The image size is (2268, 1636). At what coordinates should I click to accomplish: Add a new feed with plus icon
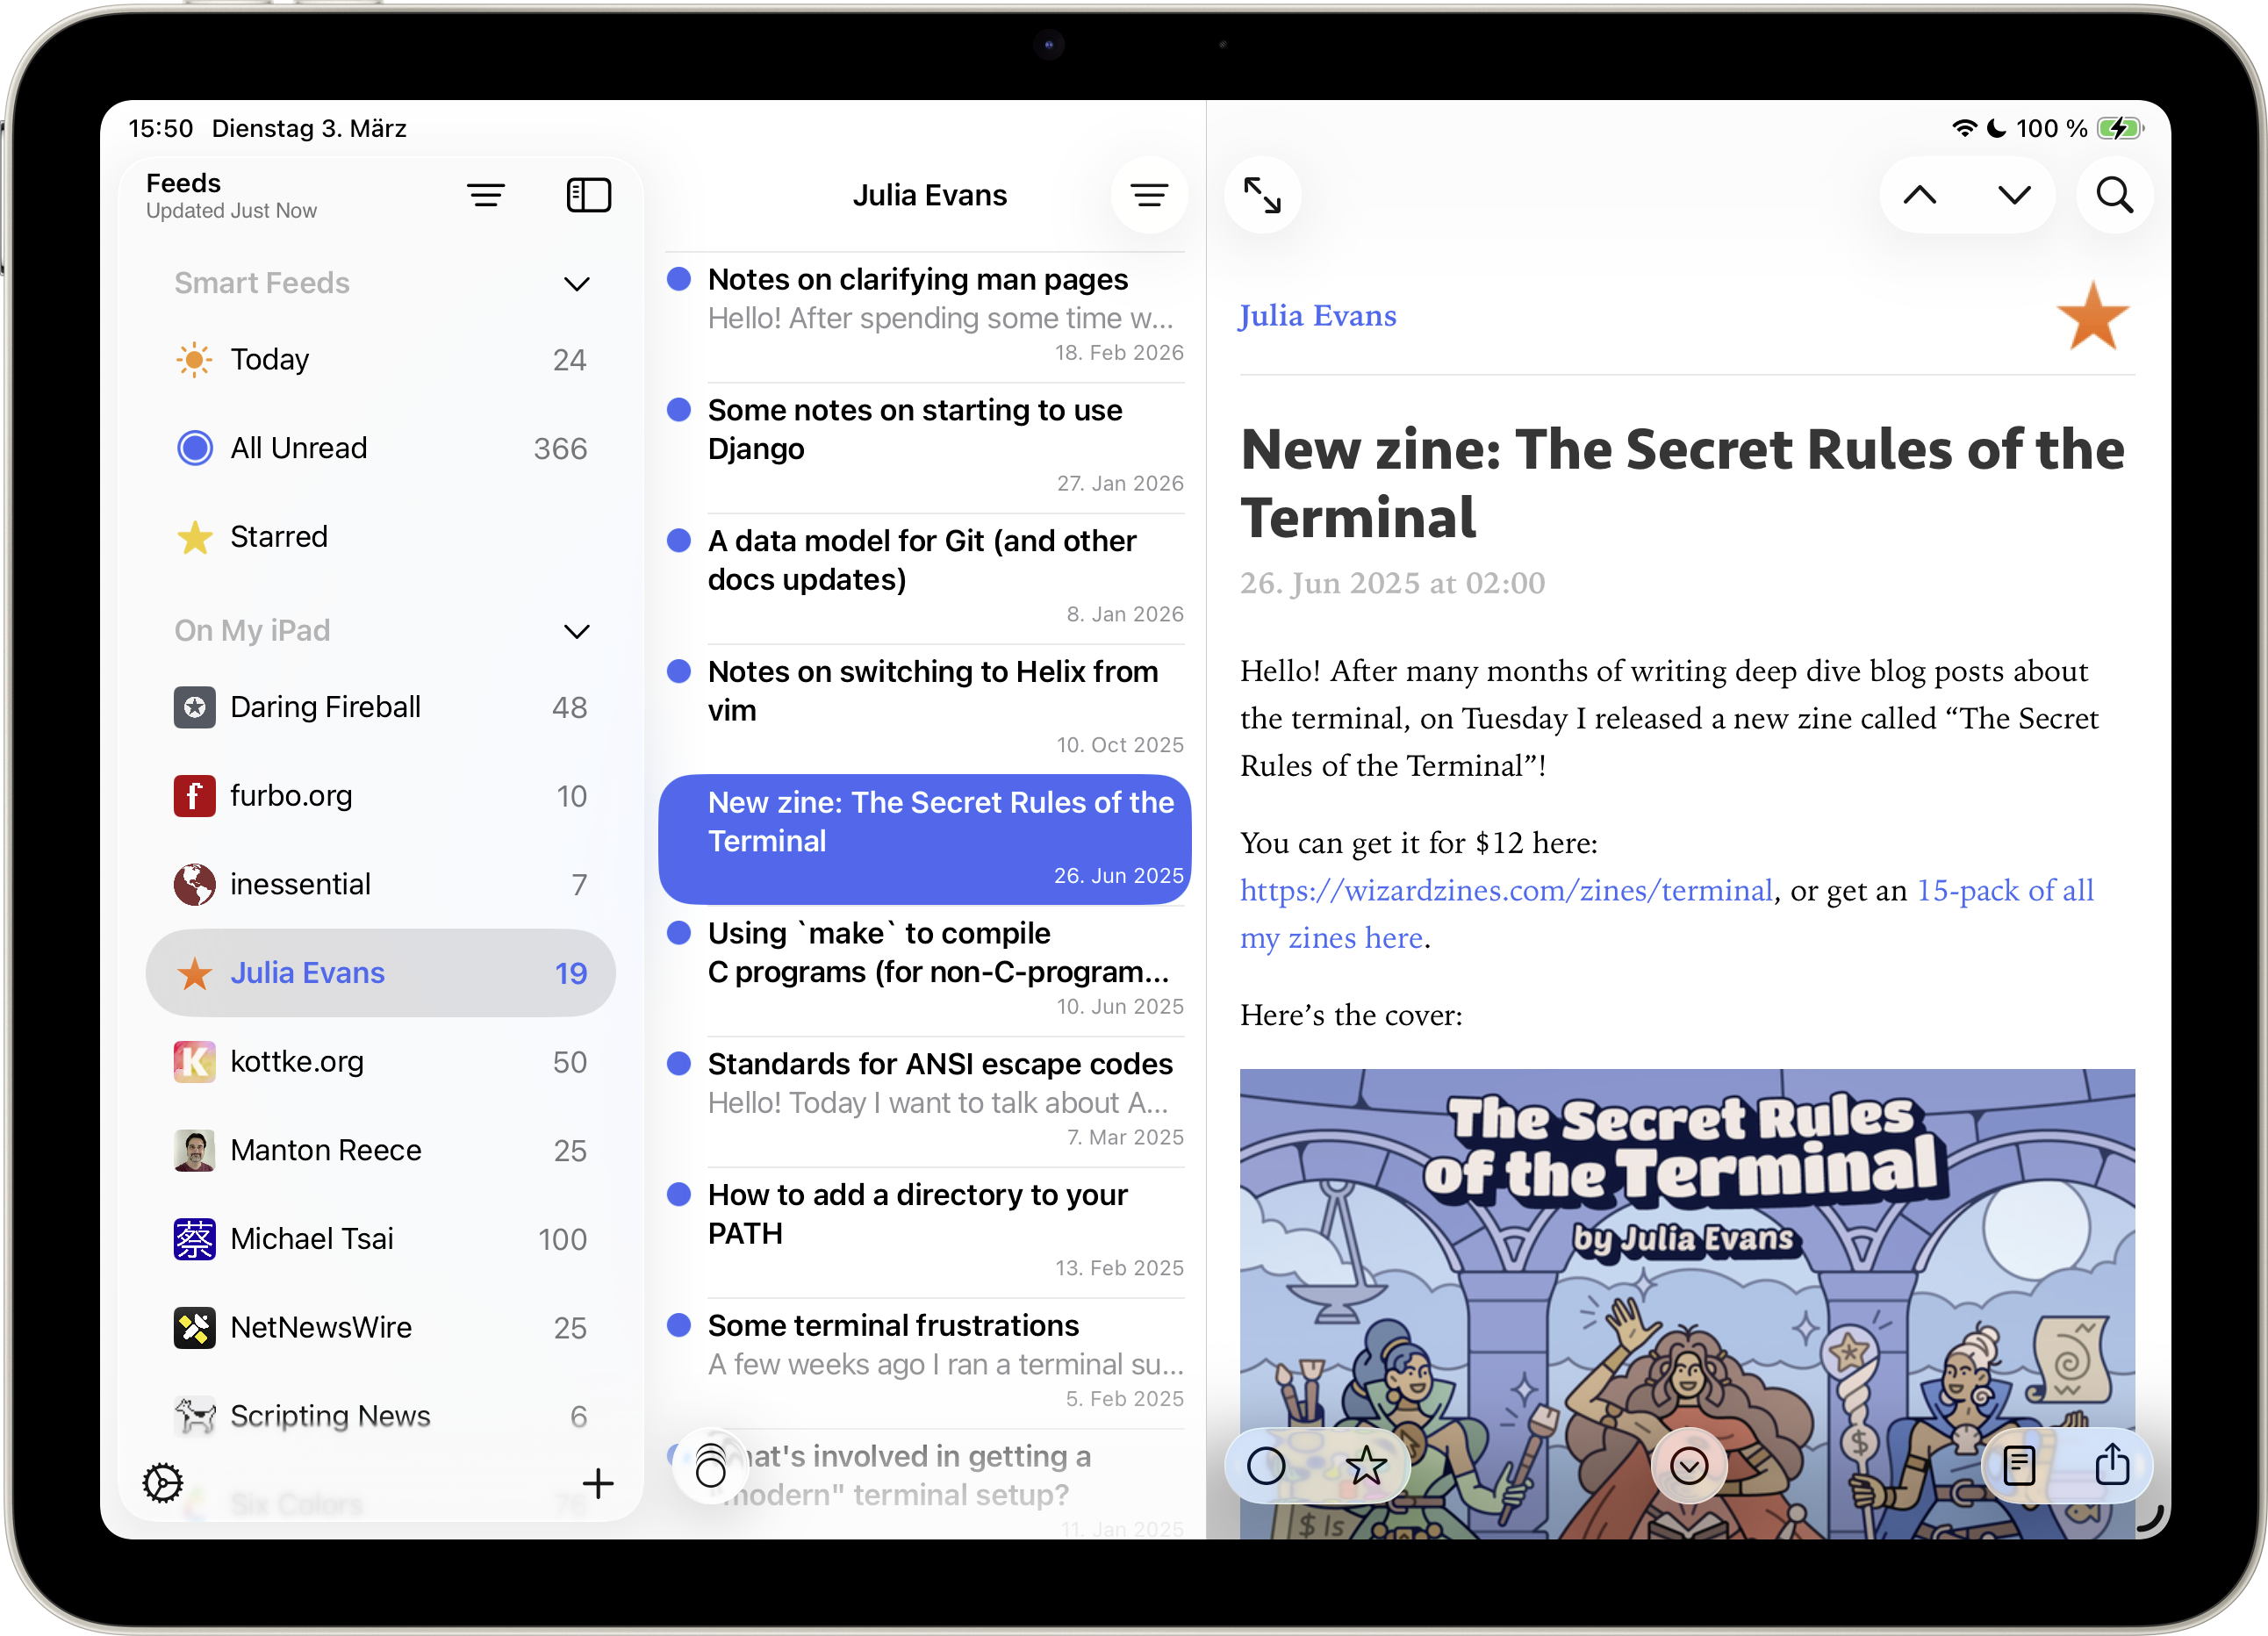(x=598, y=1483)
